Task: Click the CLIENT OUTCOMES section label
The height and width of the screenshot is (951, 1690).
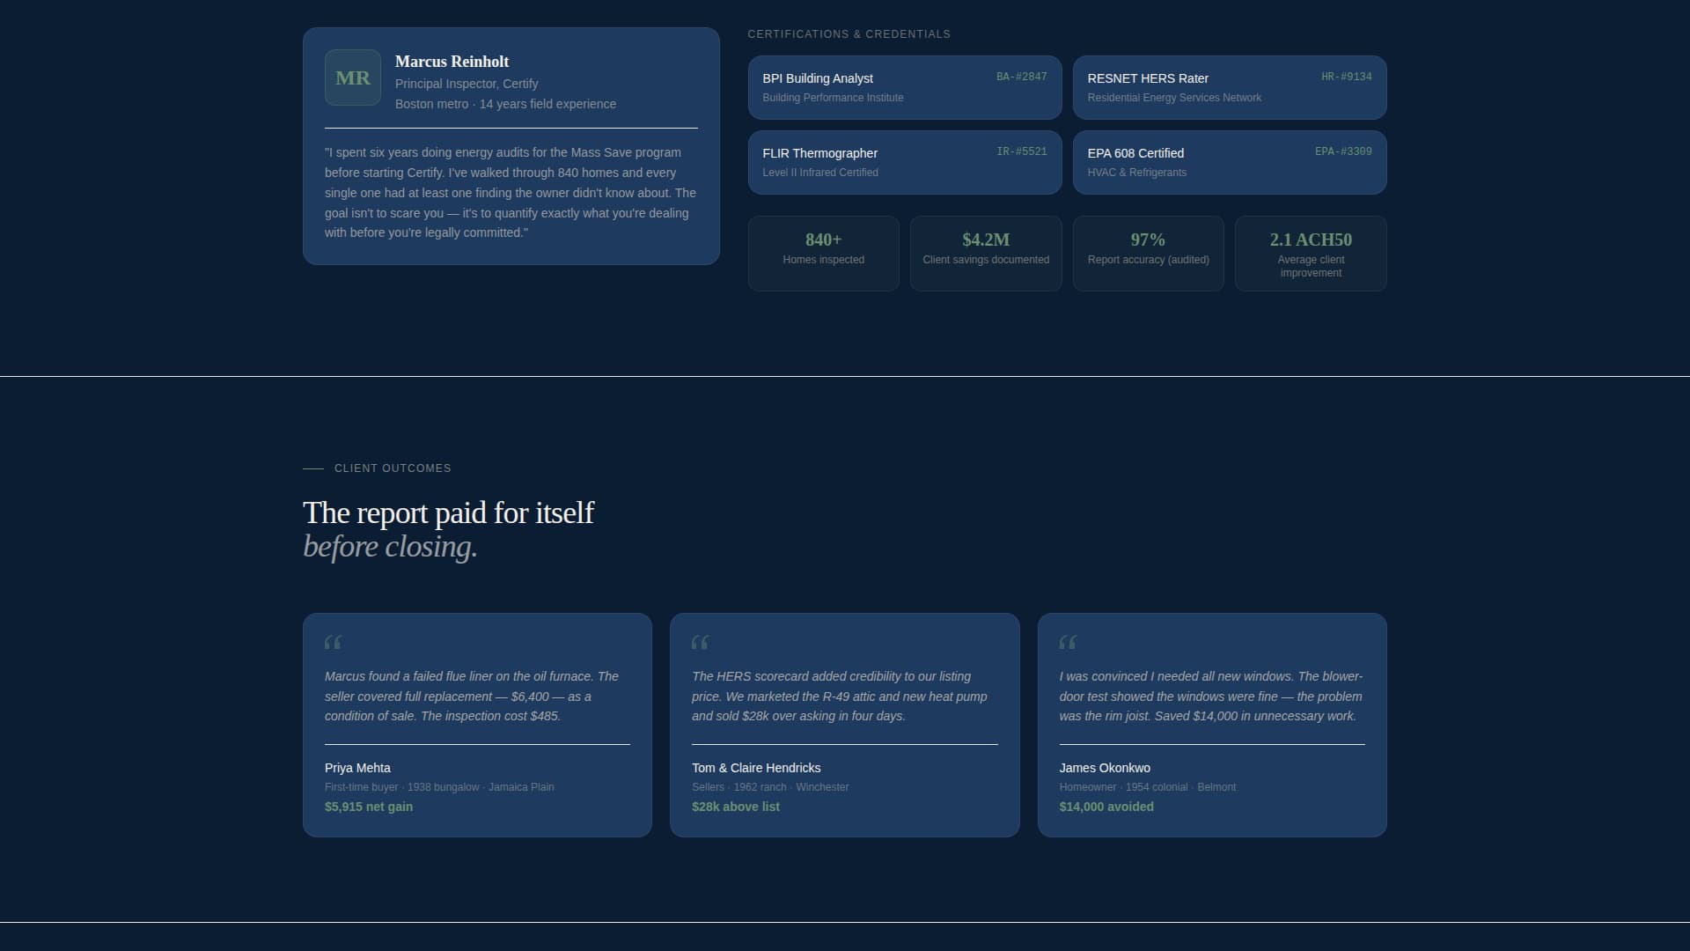Action: 393,468
